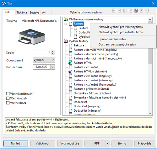
Task: Increase Kopie using the up stepper arrow
Action: 53,51
